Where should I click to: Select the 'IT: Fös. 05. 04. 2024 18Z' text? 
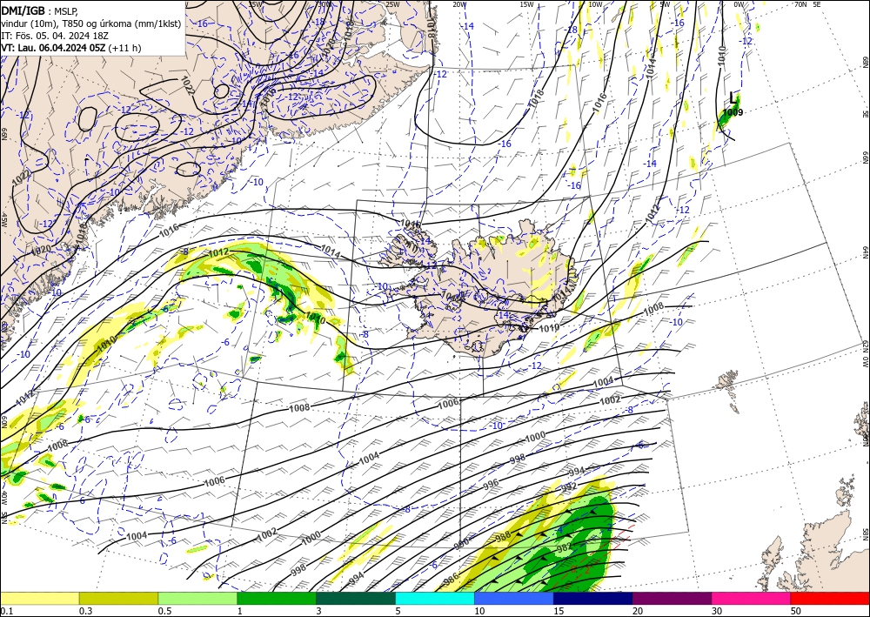54,35
